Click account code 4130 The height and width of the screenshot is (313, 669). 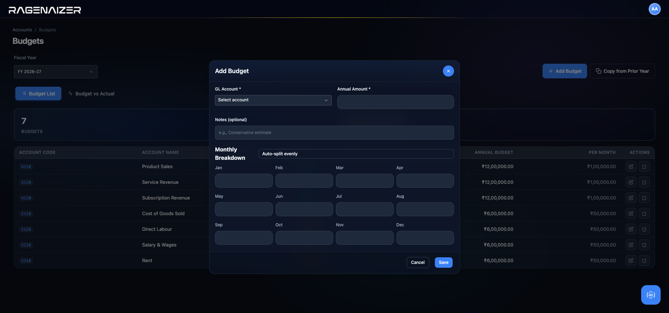coord(26,198)
